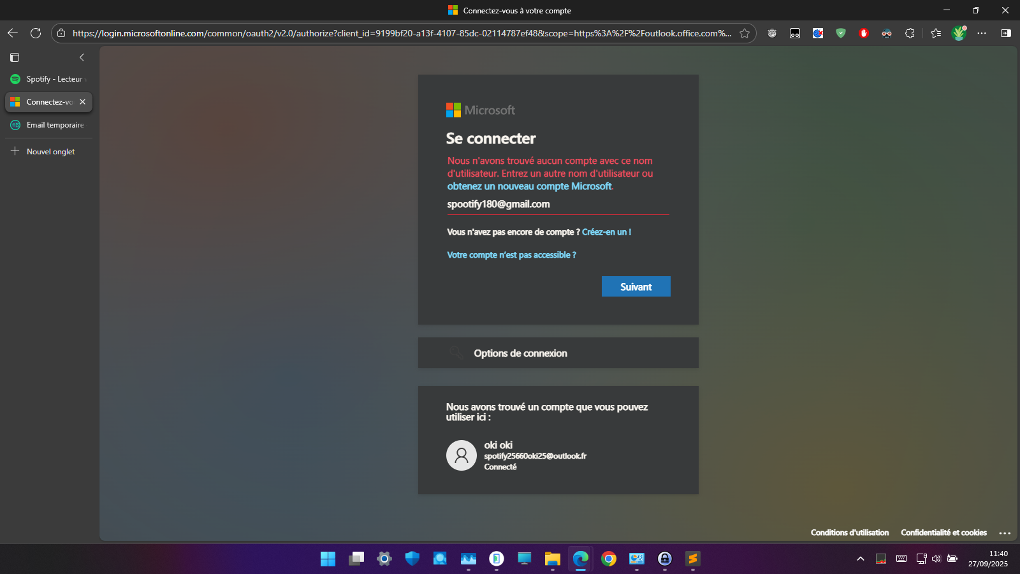Open Windows Security from taskbar
Viewport: 1020px width, 574px height.
point(412,559)
